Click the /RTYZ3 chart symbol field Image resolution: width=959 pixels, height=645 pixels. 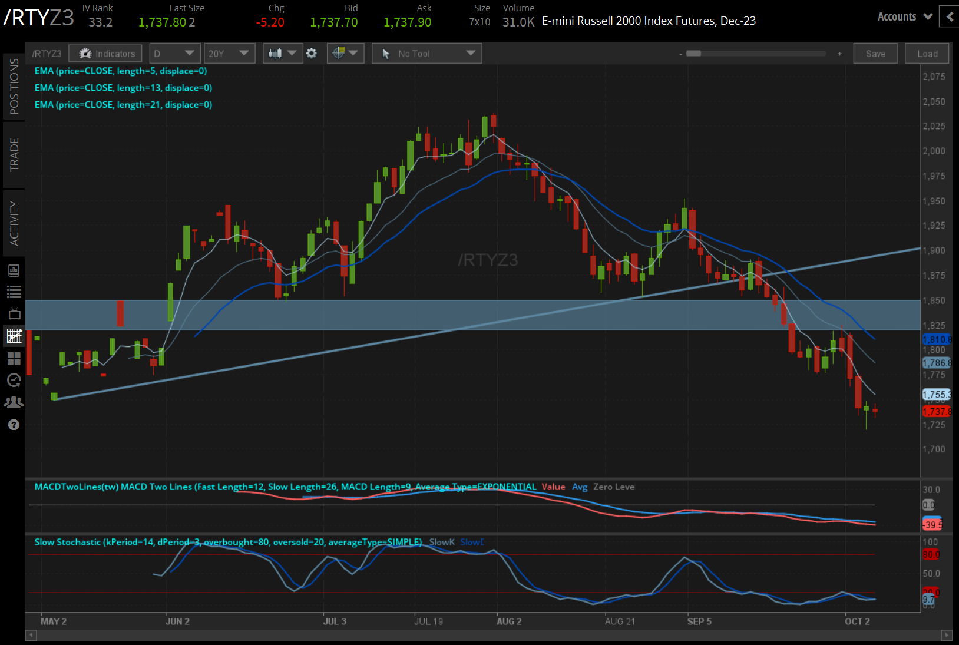47,54
